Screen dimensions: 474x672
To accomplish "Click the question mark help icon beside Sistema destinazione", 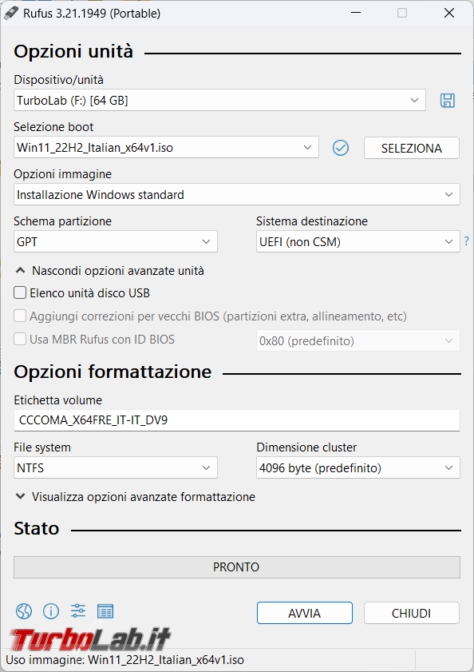I will 467,241.
